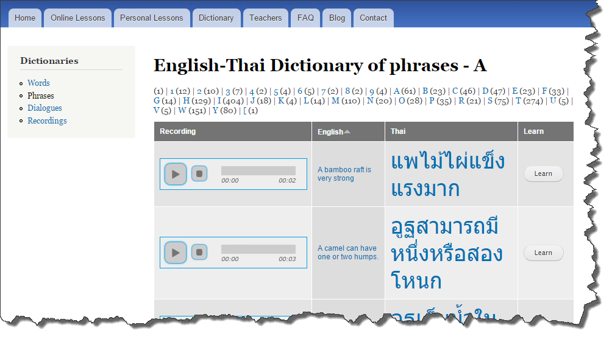
Task: Open the 'A bamboo raft is very strong' phrase
Action: click(x=344, y=174)
